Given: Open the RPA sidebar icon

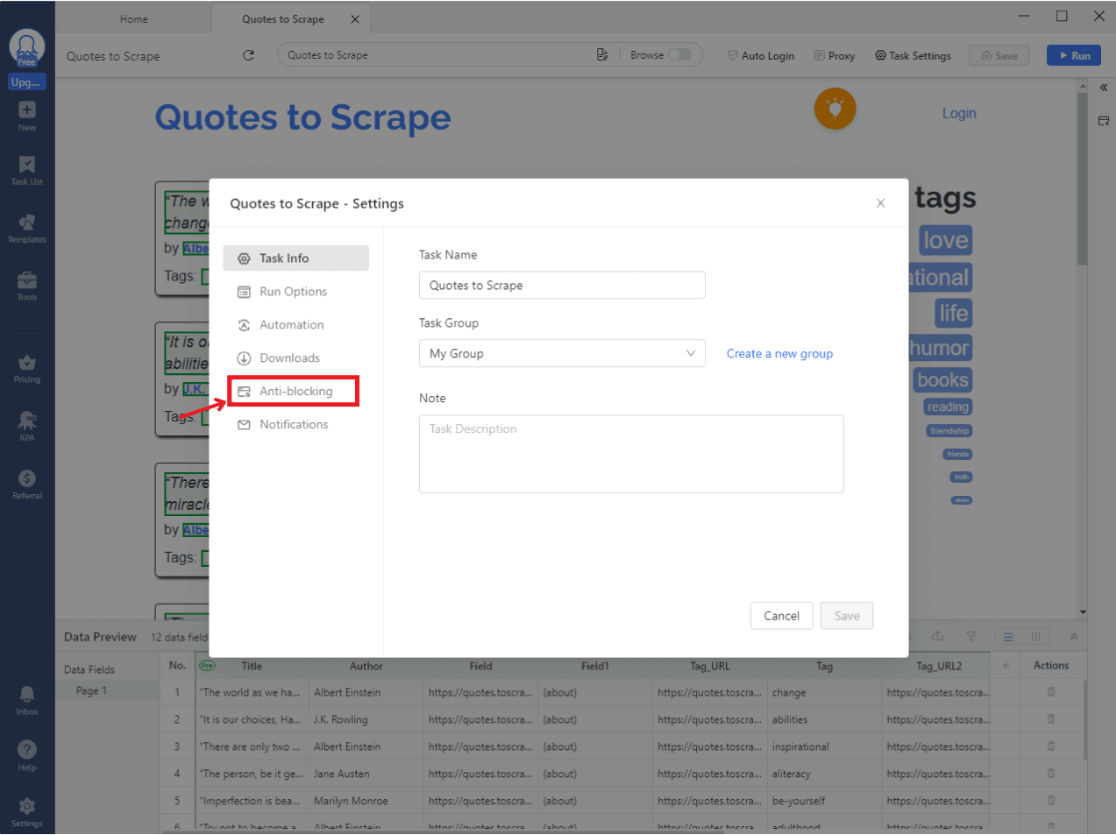Looking at the screenshot, I should 27,421.
